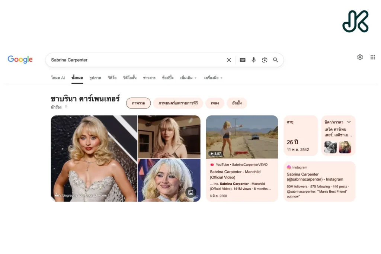Open the on-screen keyboard input tool

(243, 60)
